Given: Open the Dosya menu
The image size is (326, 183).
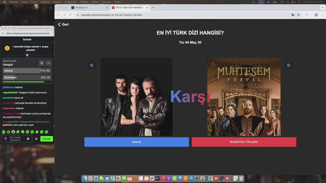Looking at the screenshot, I should (x=24, y=2).
